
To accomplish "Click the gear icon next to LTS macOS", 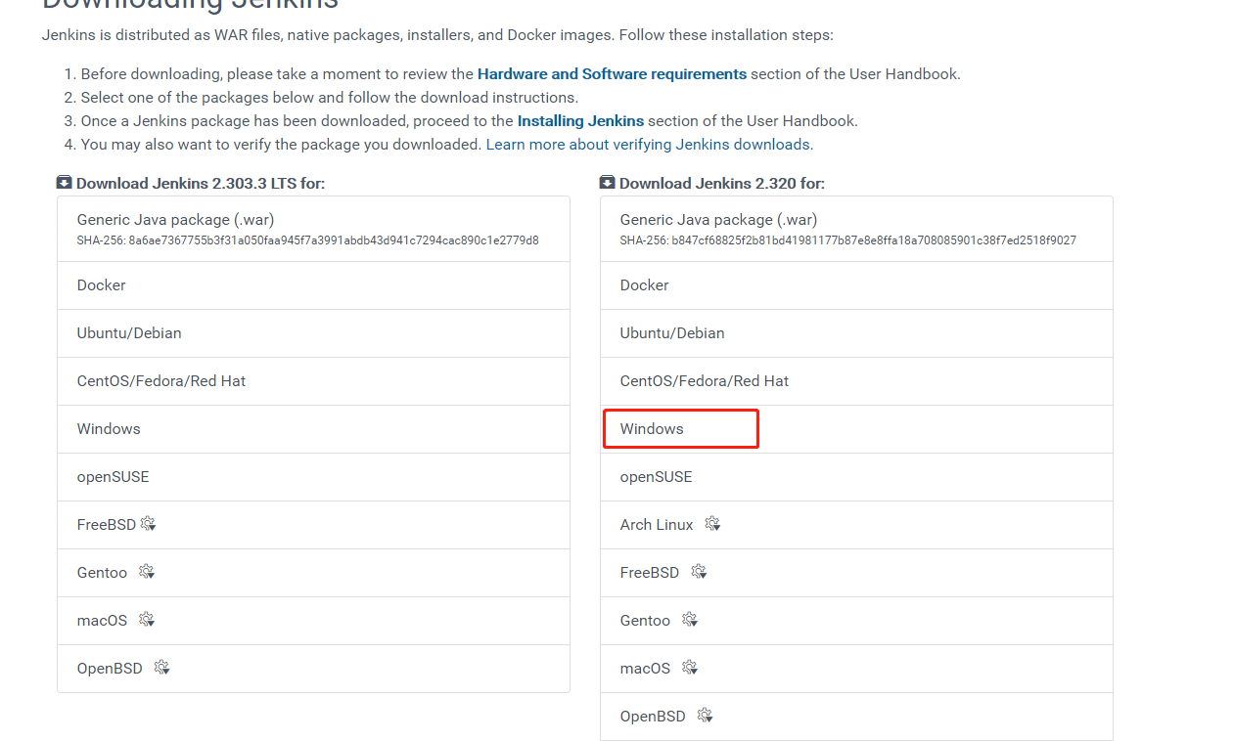I will (147, 620).
